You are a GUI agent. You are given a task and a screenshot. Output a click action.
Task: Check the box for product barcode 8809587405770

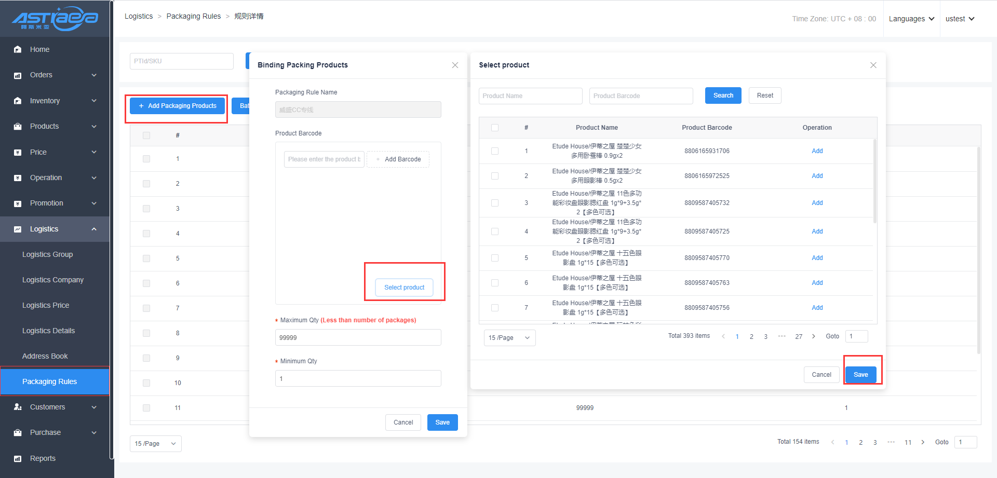tap(494, 258)
